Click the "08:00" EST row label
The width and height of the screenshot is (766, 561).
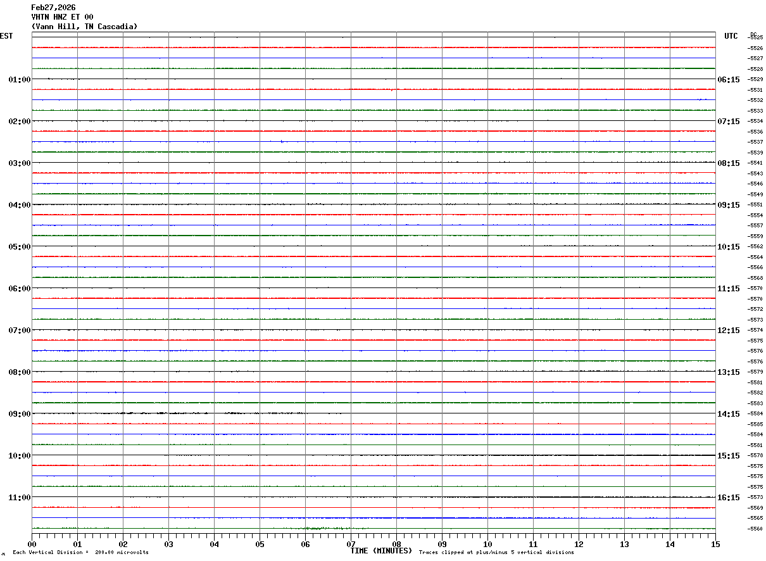tap(20, 372)
